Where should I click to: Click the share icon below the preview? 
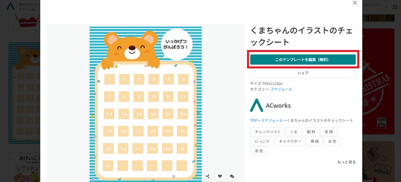pos(208,176)
